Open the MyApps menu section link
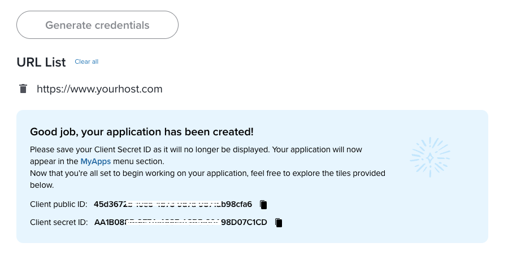The image size is (512, 256). (x=96, y=161)
